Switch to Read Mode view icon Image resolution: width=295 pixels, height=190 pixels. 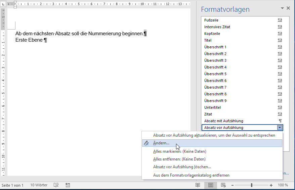[198, 185]
